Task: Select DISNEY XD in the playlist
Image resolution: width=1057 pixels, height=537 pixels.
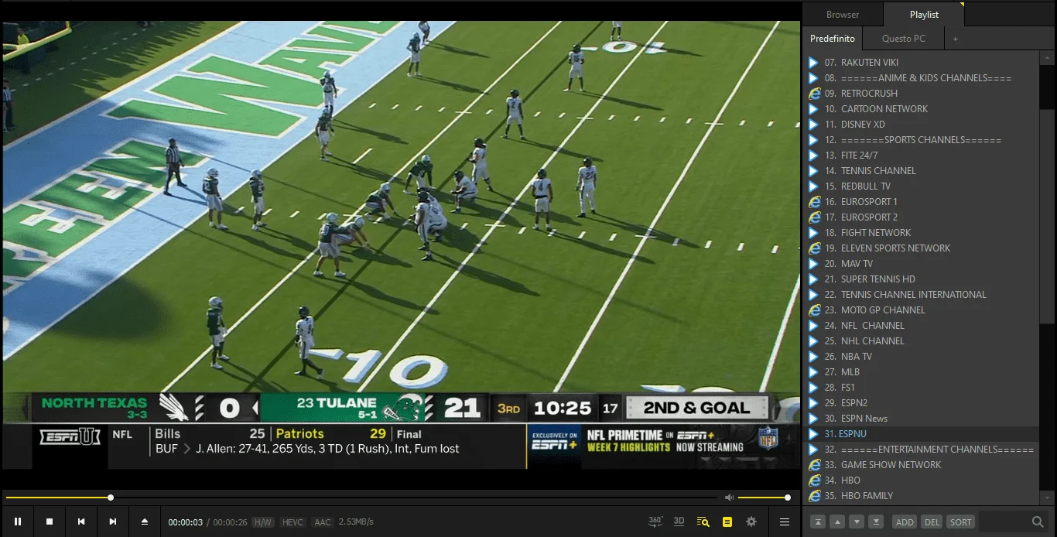Action: [x=921, y=124]
